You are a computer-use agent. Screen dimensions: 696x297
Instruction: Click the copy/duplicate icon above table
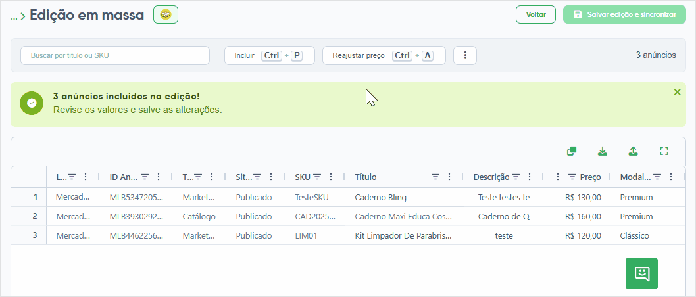point(572,151)
